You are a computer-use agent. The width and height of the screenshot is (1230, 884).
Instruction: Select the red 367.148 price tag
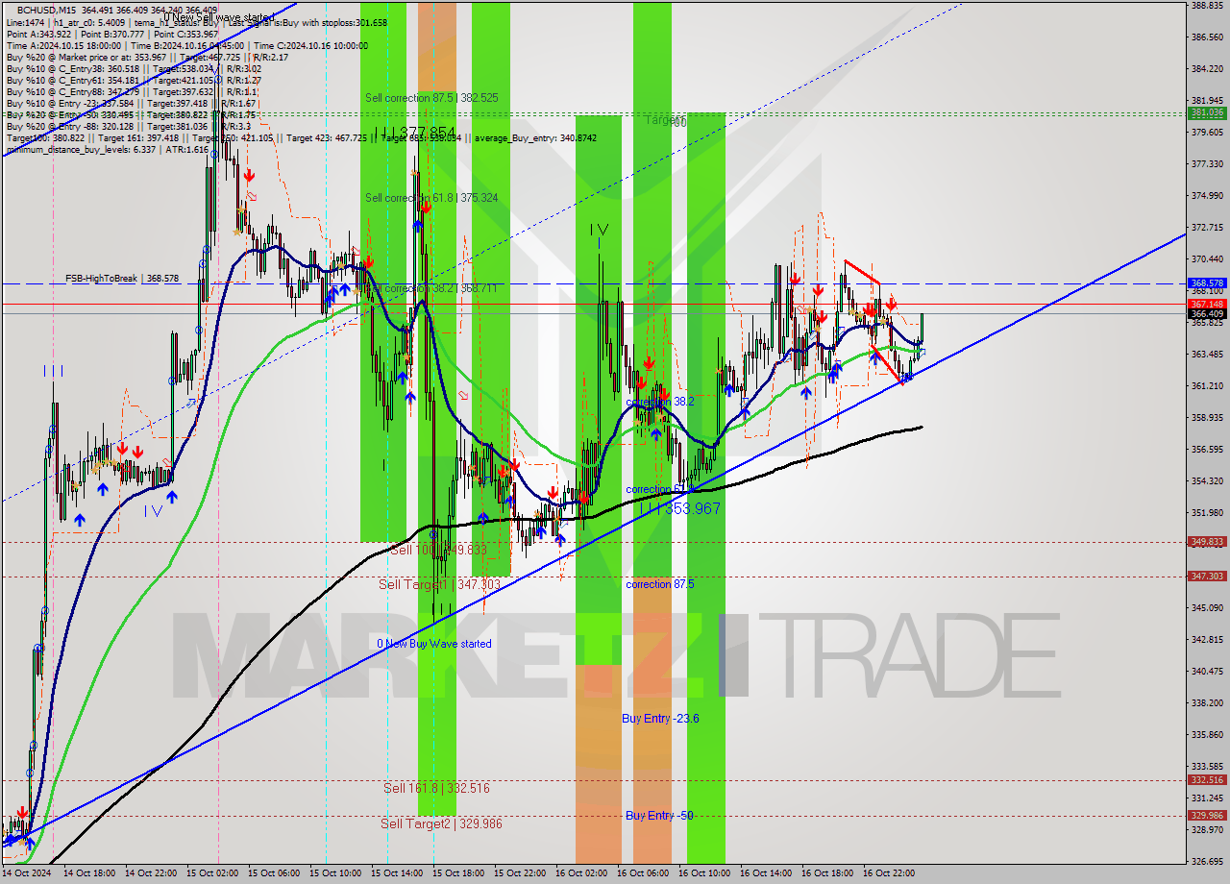(x=1207, y=304)
